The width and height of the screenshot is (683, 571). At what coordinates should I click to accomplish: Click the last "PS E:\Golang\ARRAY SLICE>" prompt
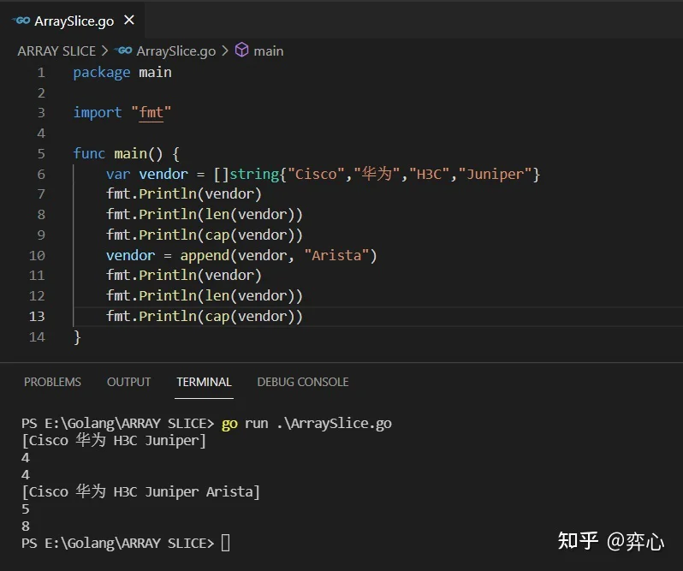click(117, 544)
